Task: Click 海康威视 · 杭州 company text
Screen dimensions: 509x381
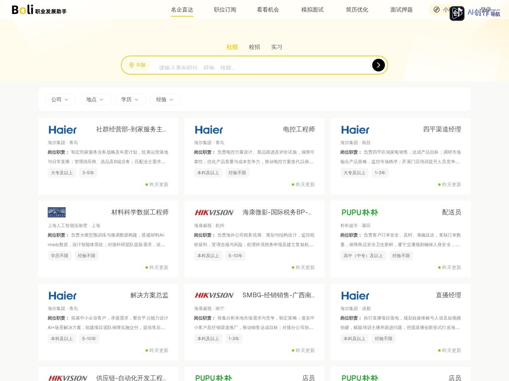Action: coord(209,225)
